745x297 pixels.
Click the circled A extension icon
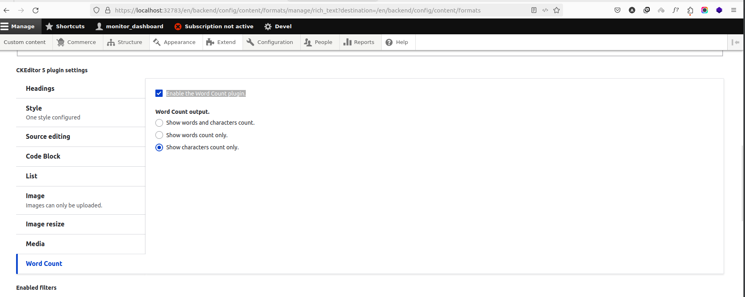pyautogui.click(x=632, y=10)
